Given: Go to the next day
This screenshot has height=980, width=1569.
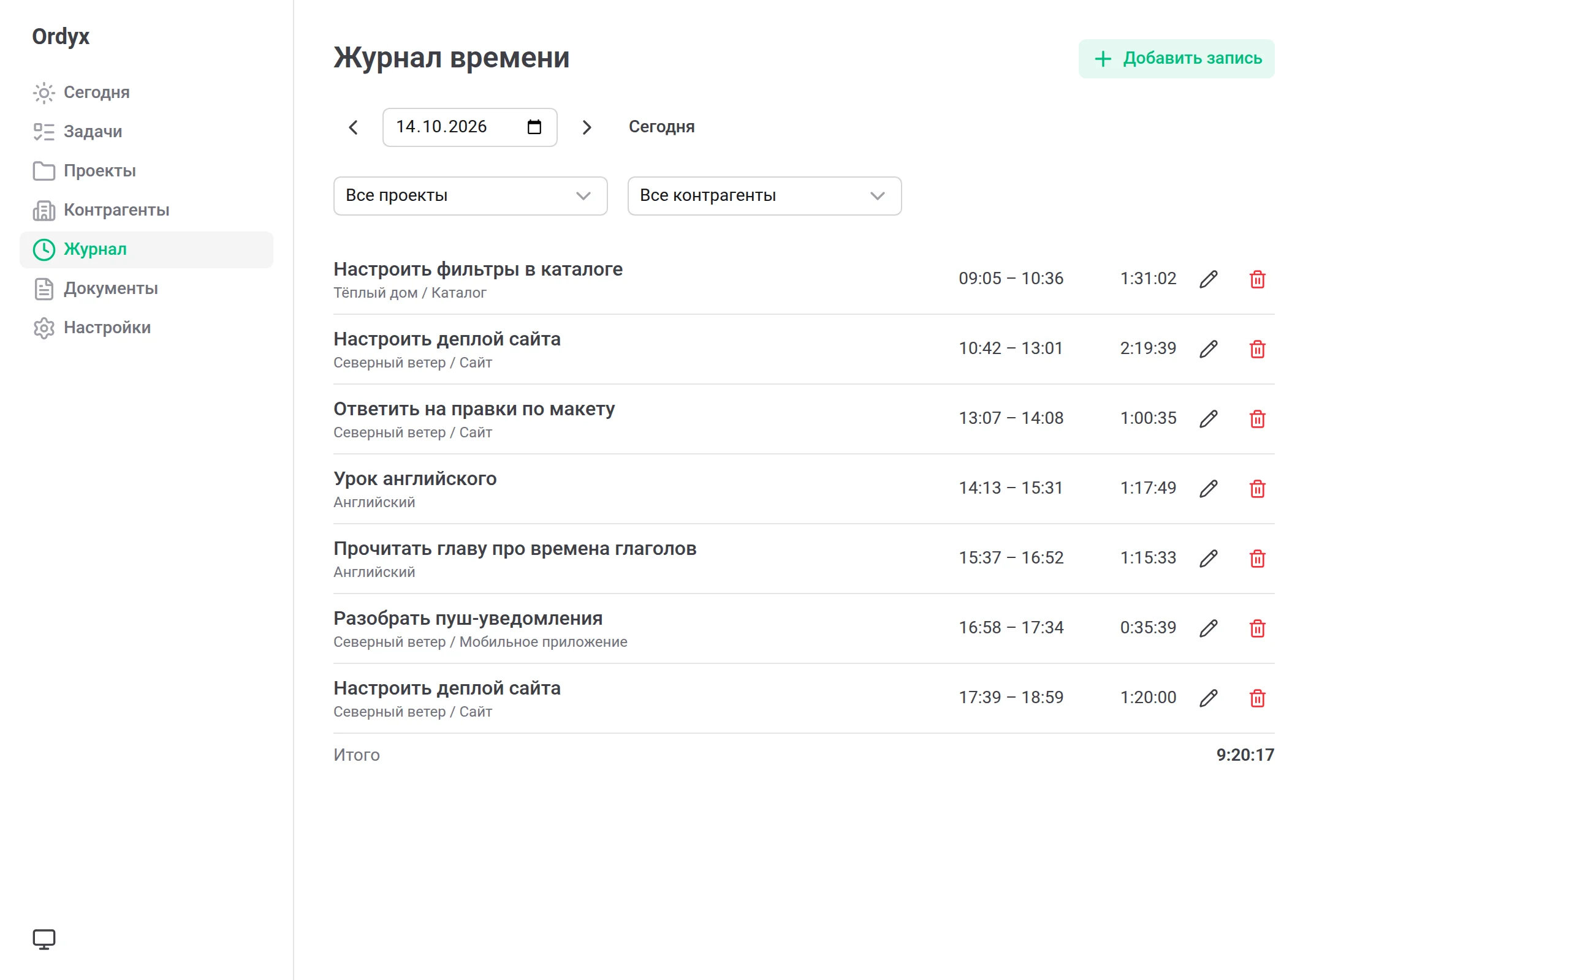Looking at the screenshot, I should (x=587, y=127).
